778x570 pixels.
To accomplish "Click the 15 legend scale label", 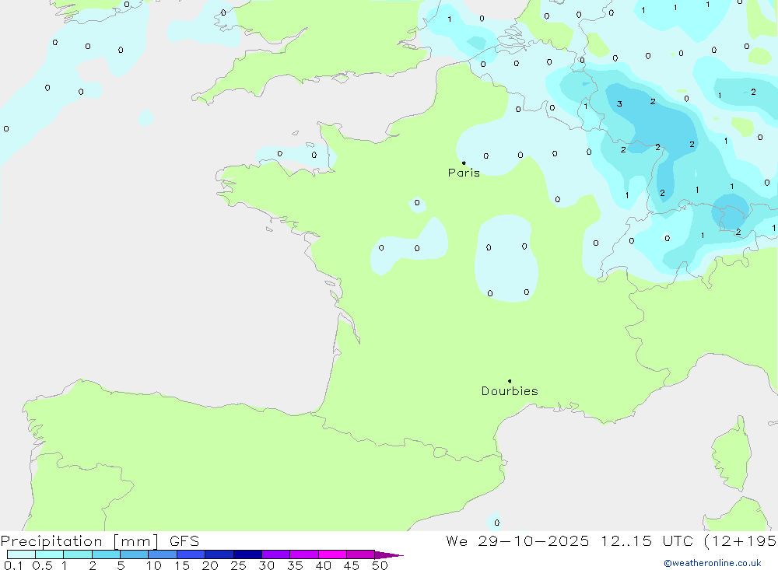I will click(182, 565).
